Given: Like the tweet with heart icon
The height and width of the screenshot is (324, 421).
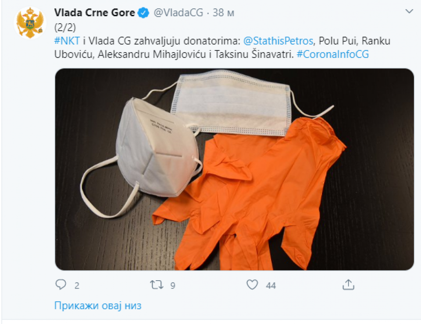Looking at the screenshot, I should tap(252, 285).
